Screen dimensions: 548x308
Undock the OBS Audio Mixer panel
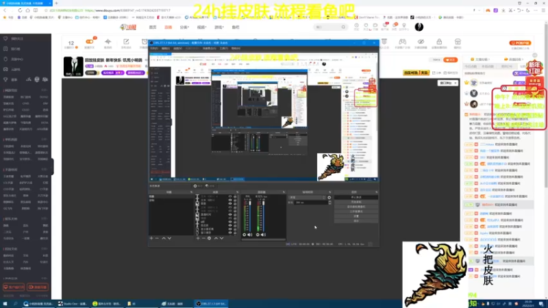pos(284,192)
